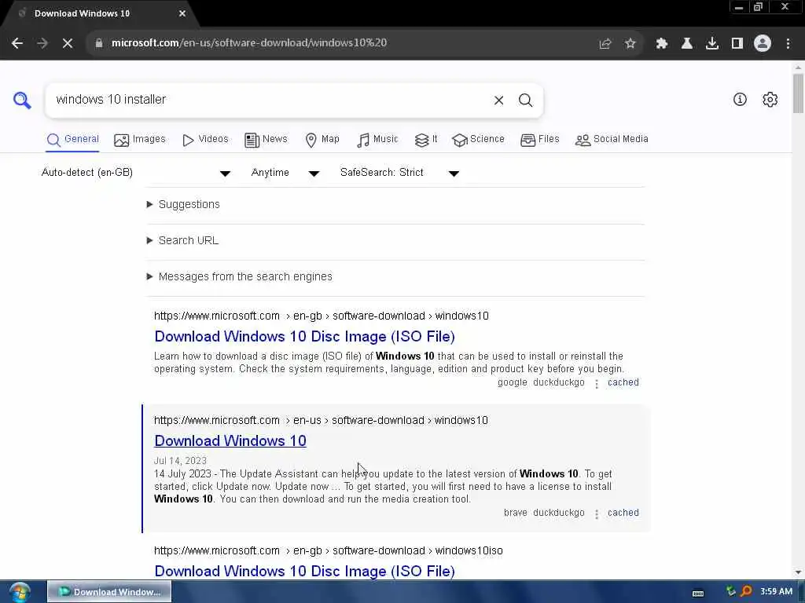Stop page loading with the X button

68,43
